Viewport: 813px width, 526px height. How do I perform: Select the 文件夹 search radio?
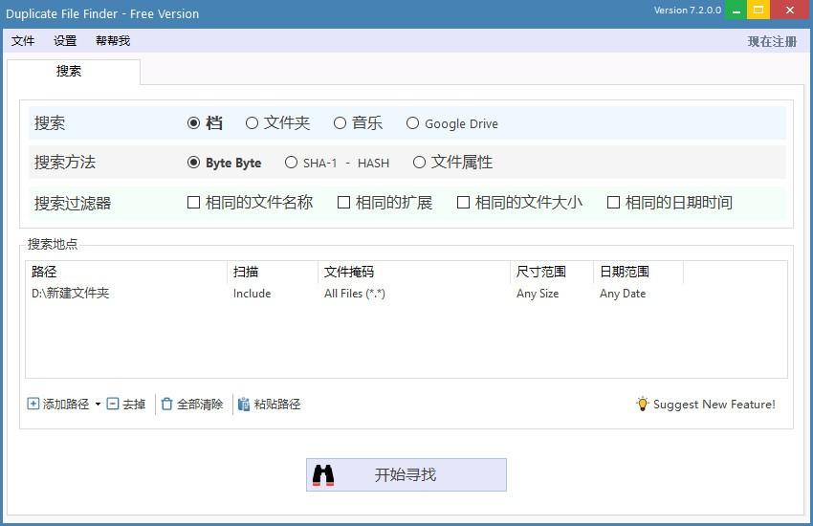click(x=252, y=122)
